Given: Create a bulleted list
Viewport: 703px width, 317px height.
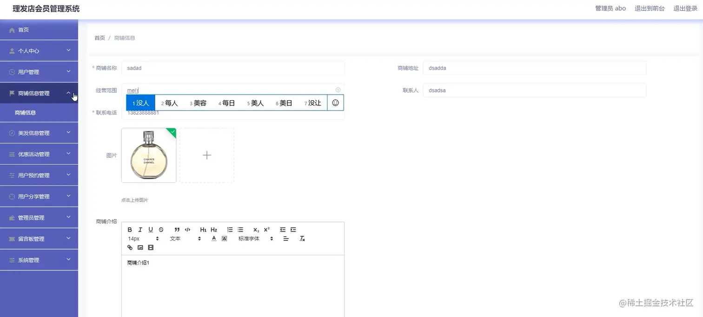Looking at the screenshot, I should click(x=240, y=230).
